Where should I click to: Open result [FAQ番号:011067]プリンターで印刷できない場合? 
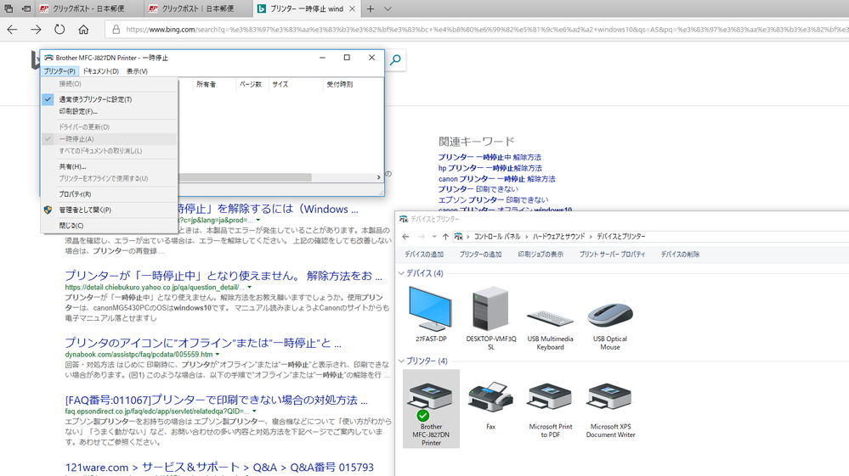point(217,400)
